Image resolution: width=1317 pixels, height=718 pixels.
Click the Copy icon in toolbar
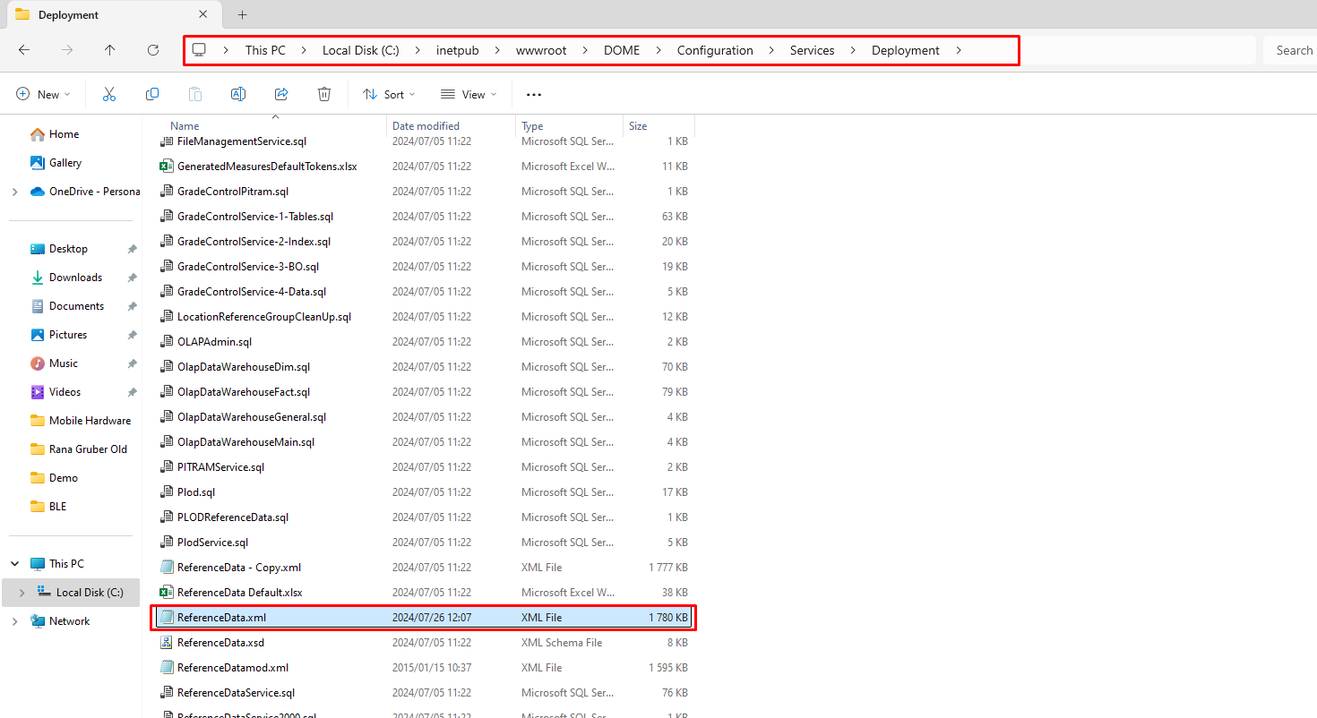pos(152,94)
